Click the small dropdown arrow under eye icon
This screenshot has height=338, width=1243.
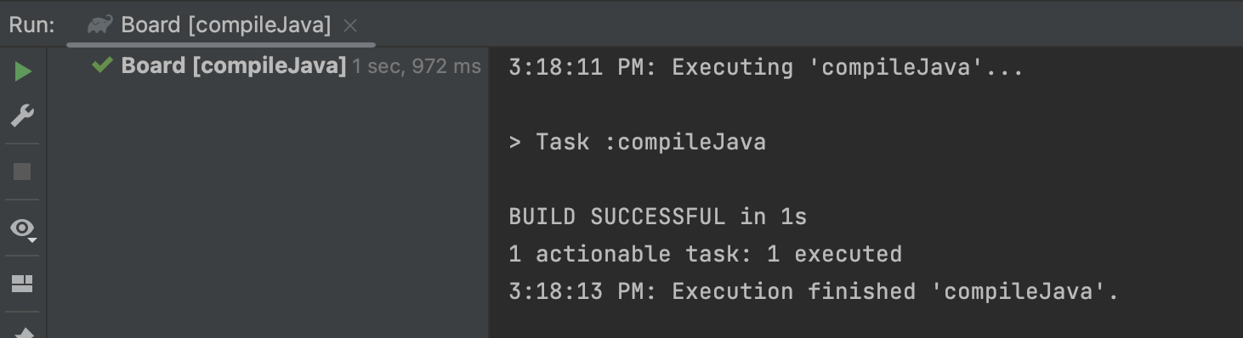coord(32,240)
